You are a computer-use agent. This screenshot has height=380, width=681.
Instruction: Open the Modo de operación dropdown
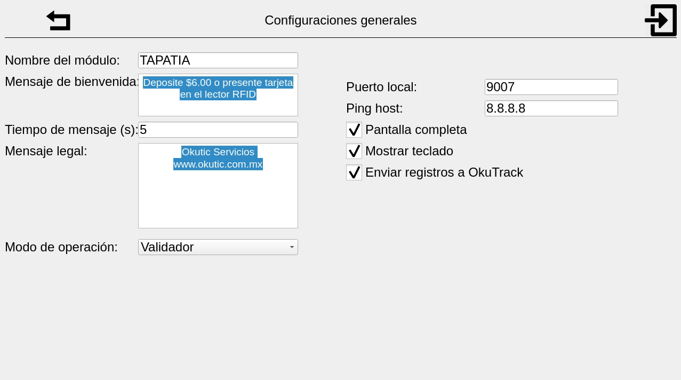tap(218, 247)
